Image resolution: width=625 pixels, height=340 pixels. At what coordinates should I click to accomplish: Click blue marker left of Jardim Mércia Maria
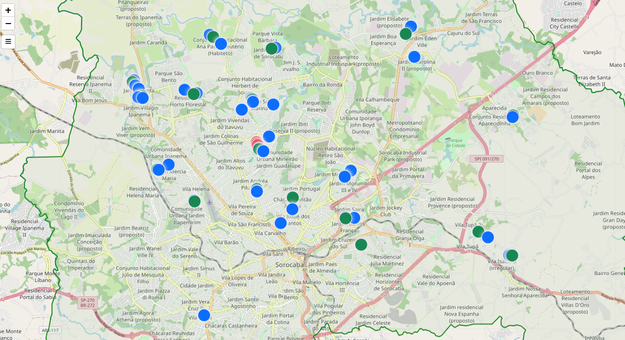159,170
